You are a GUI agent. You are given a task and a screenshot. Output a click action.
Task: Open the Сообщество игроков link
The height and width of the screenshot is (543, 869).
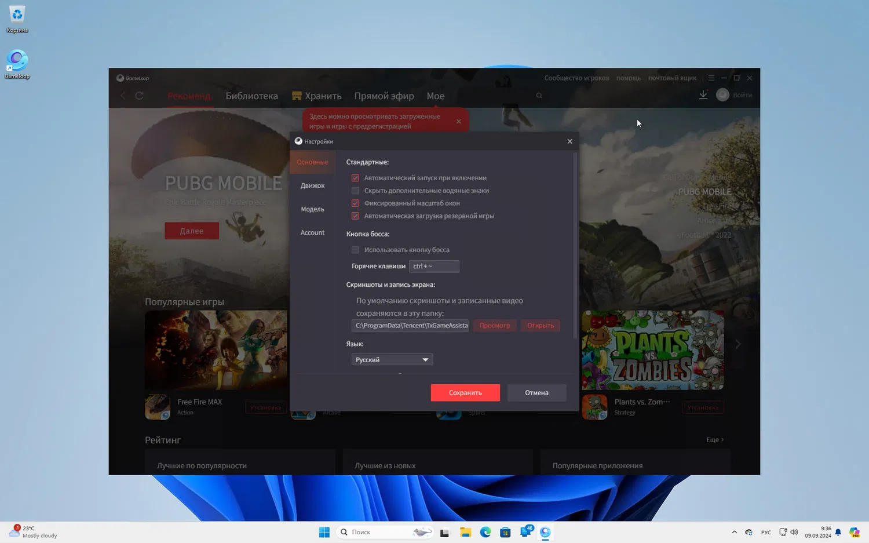(576, 78)
